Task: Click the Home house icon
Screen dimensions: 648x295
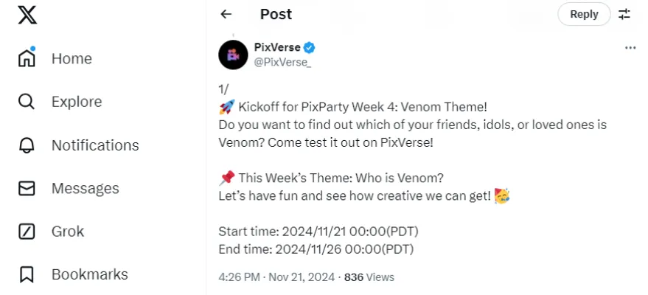Action: tap(27, 58)
